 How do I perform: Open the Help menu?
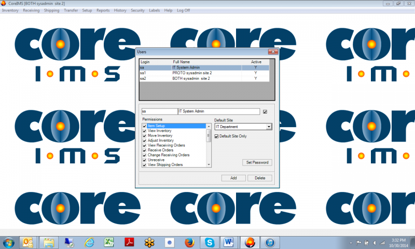pos(168,10)
